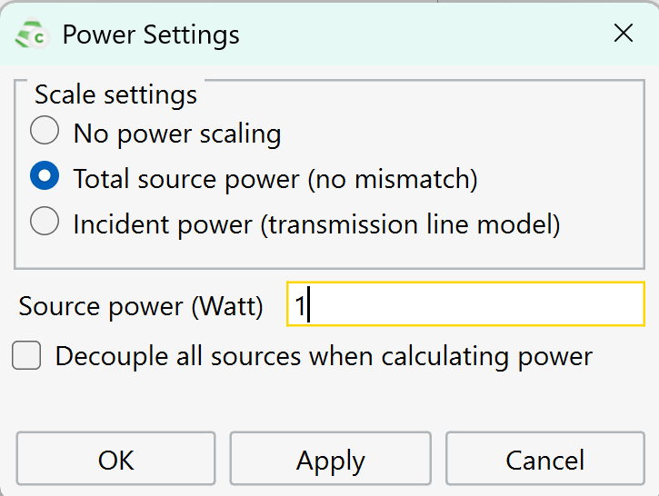Screen dimensions: 659x496
Task: Confirm settings with the OK button
Action: click(x=116, y=459)
